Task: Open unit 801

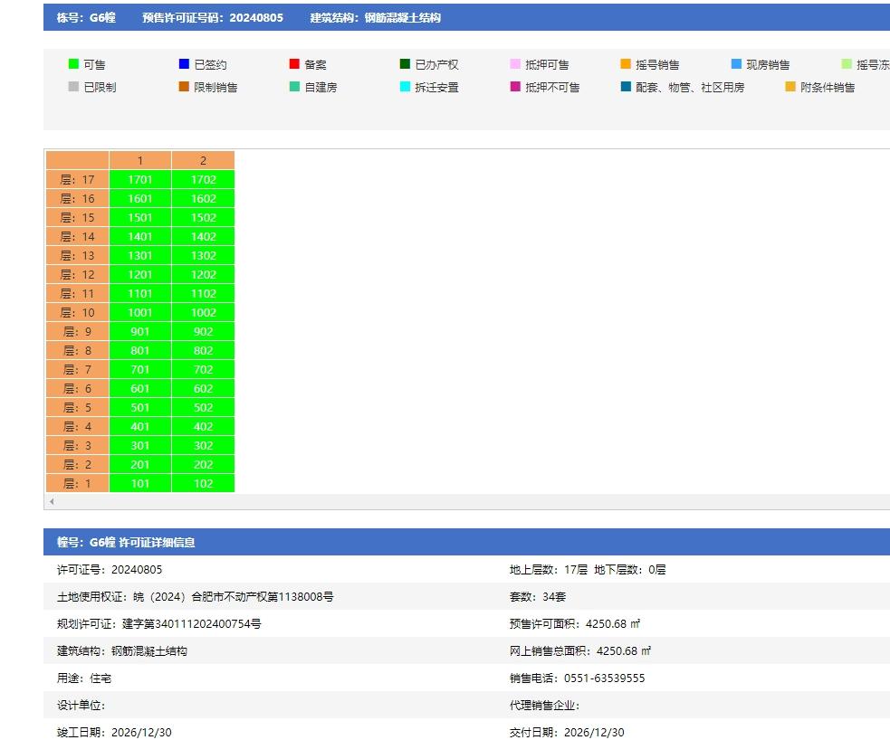Action: tap(140, 350)
